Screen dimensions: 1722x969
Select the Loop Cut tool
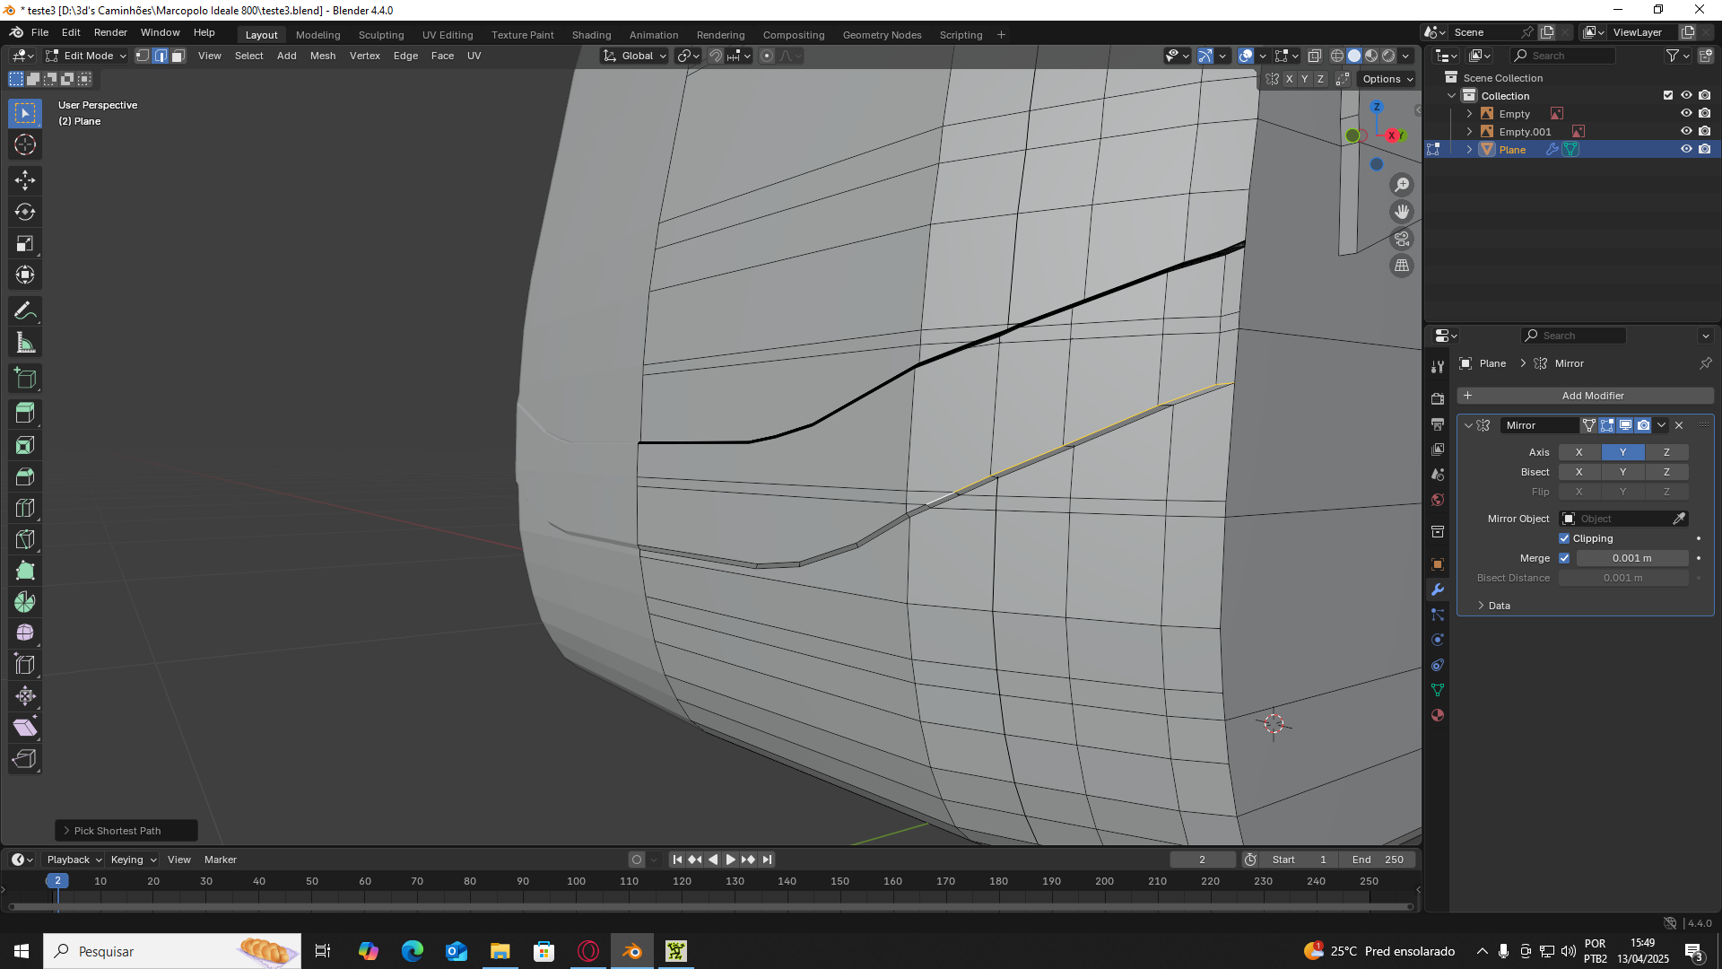point(25,508)
